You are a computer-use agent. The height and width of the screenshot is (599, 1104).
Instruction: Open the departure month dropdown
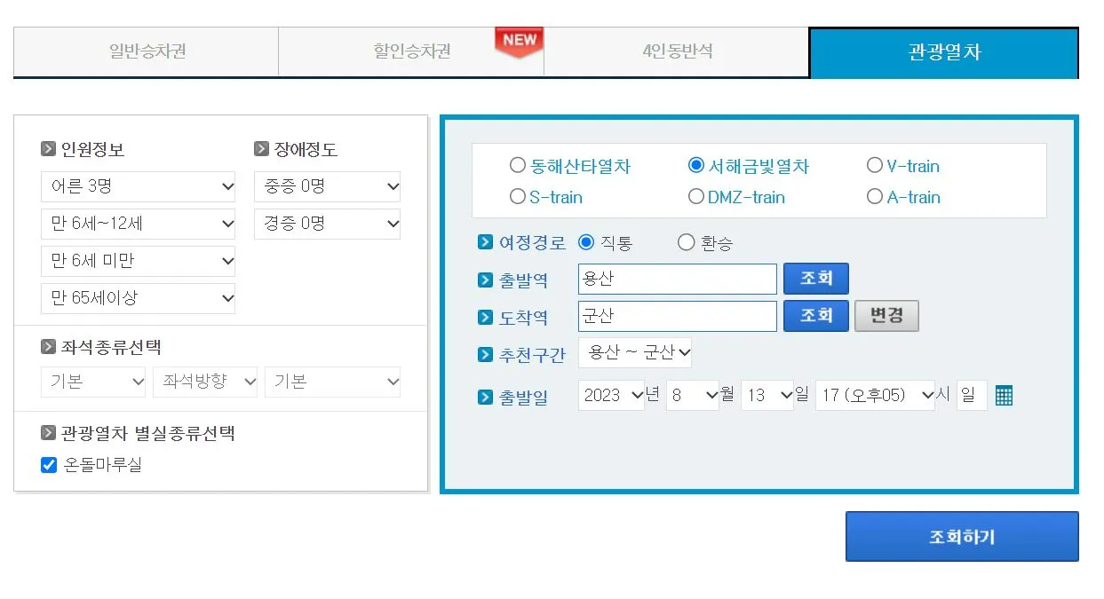(693, 395)
